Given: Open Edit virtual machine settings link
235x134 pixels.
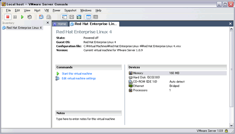Looking at the screenshot, I should (79, 78).
